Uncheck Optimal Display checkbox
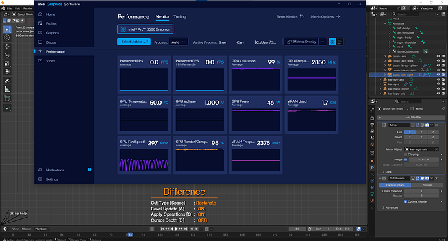This screenshot has height=241, width=448. point(406,201)
